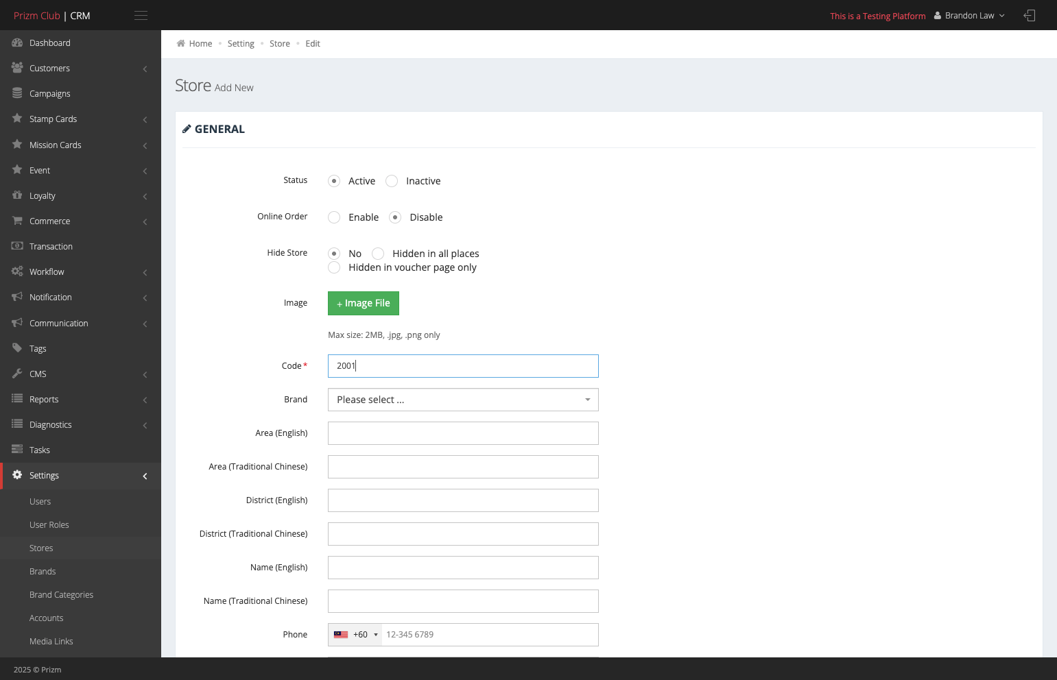Click the Notification megaphone icon
1057x680 pixels.
coord(17,297)
